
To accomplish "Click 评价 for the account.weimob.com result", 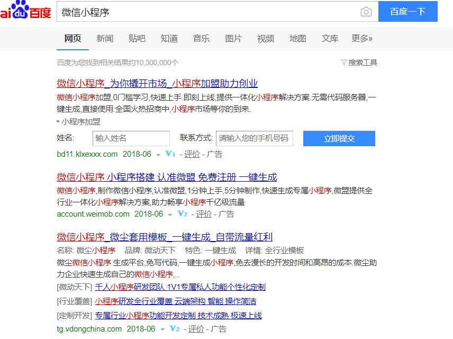I will (x=204, y=214).
